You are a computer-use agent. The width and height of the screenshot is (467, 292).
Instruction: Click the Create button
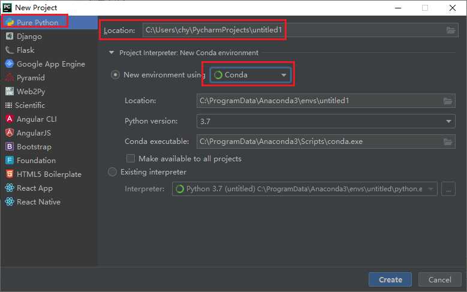point(390,279)
